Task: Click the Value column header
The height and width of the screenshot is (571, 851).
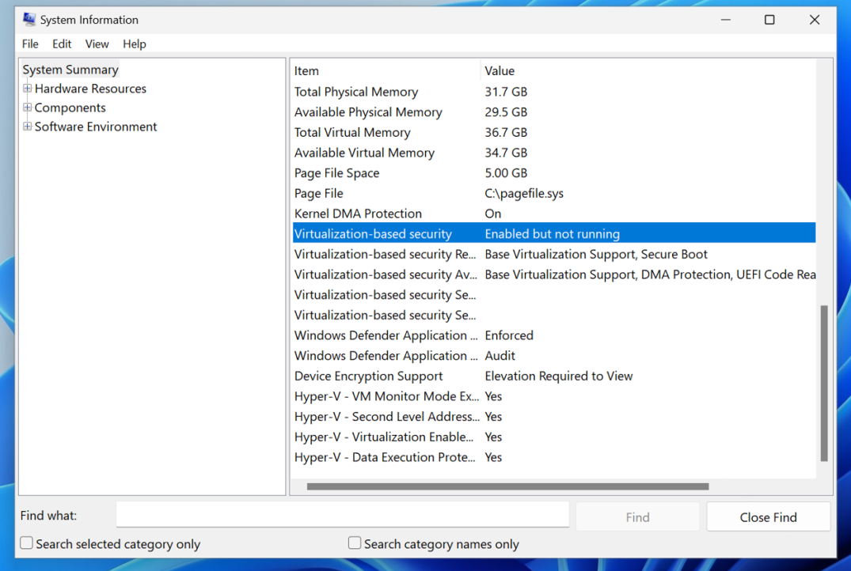Action: [500, 71]
